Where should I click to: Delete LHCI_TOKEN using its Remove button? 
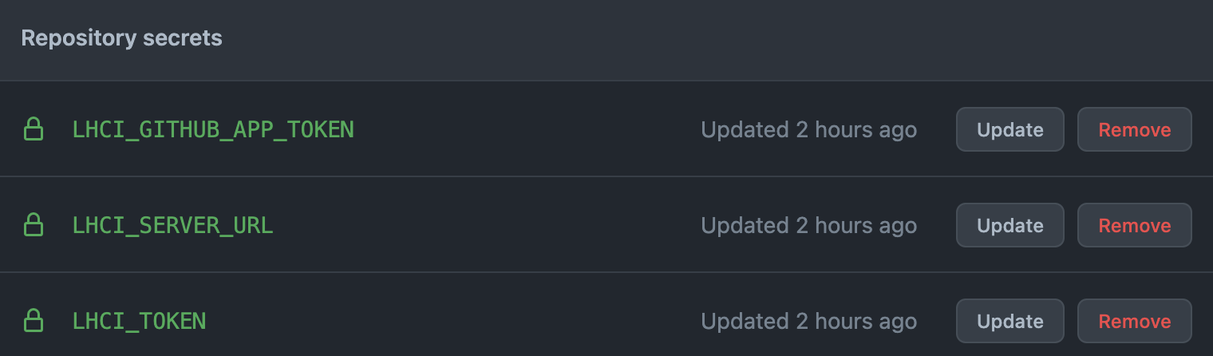1134,321
